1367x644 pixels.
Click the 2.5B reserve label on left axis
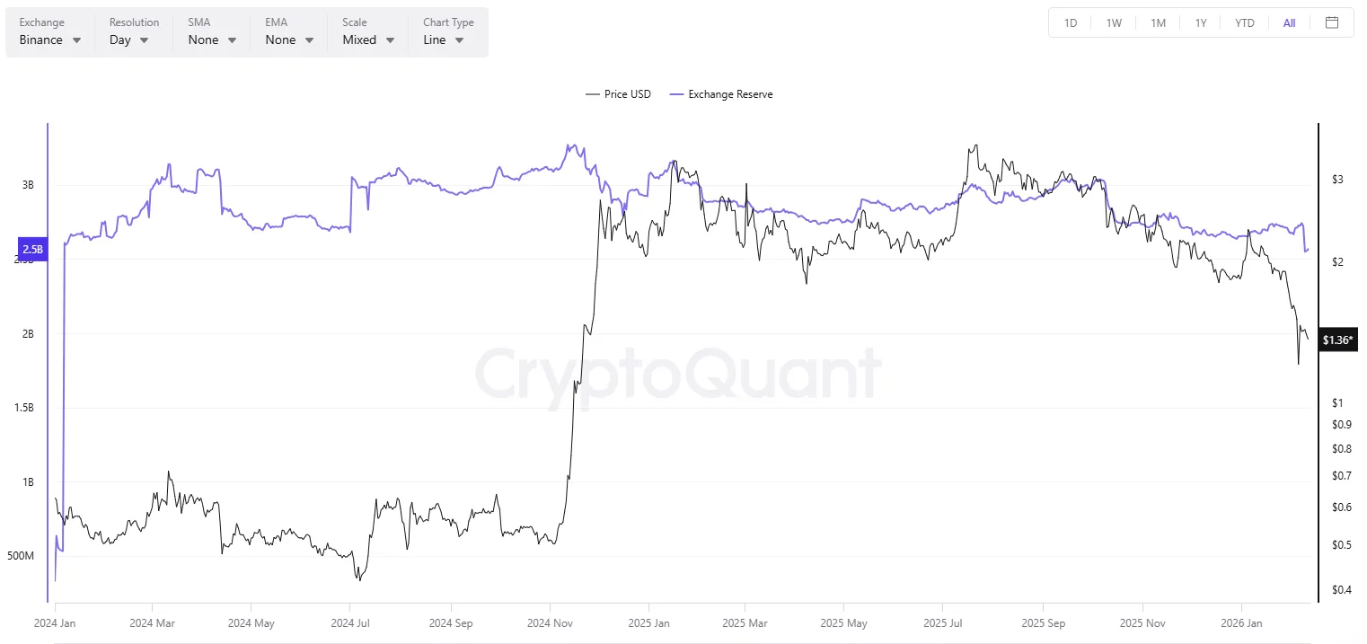point(32,249)
